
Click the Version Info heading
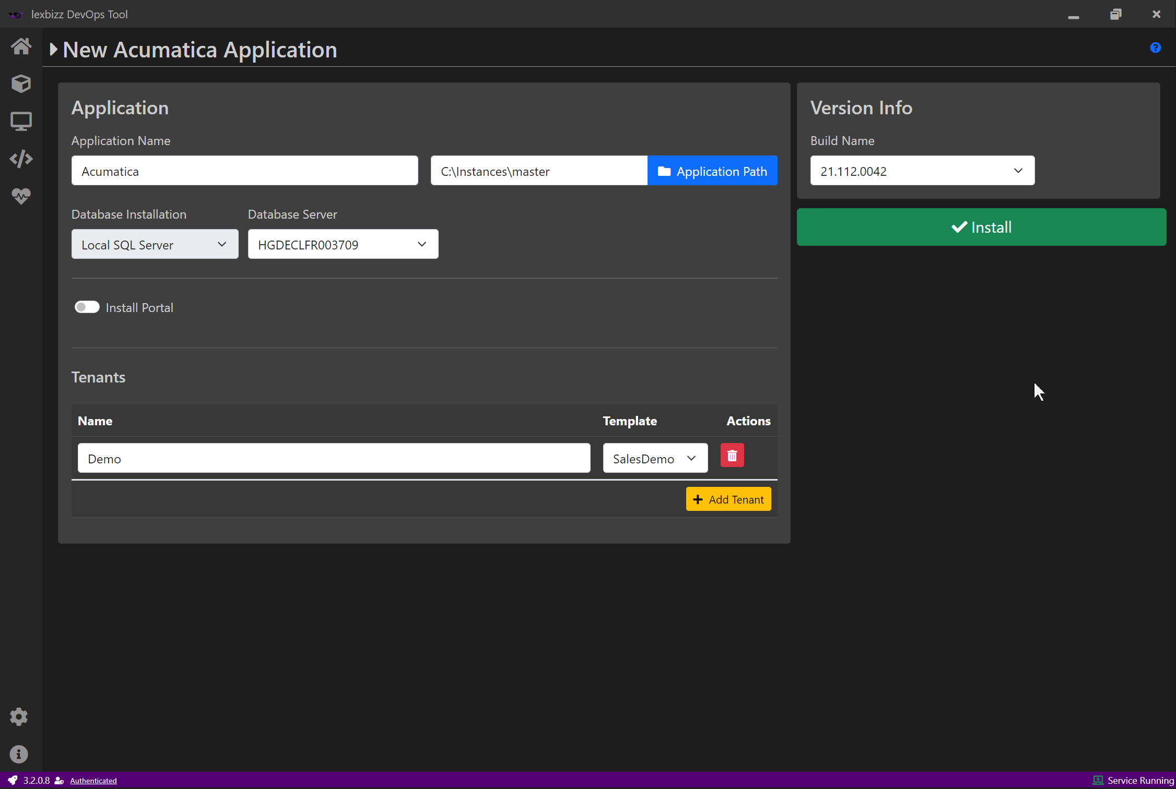click(x=861, y=108)
